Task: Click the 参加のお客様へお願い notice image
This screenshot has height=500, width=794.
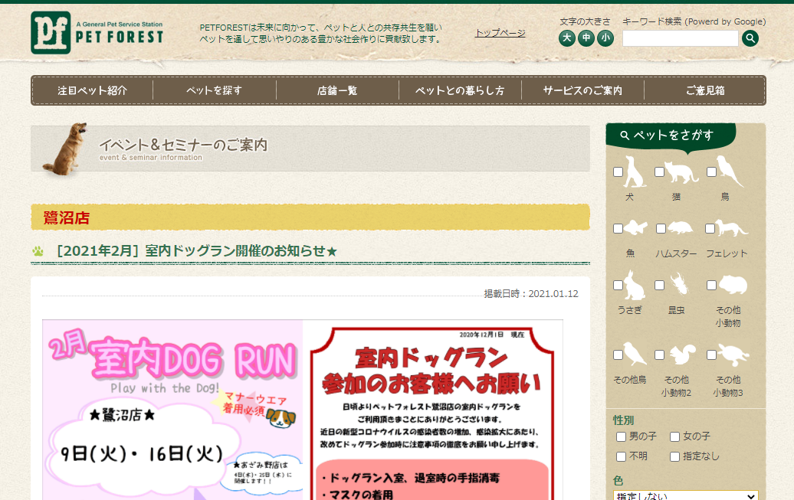Action: (x=432, y=410)
